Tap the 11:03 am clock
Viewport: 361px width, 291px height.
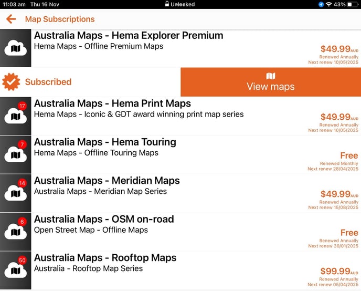14,4
